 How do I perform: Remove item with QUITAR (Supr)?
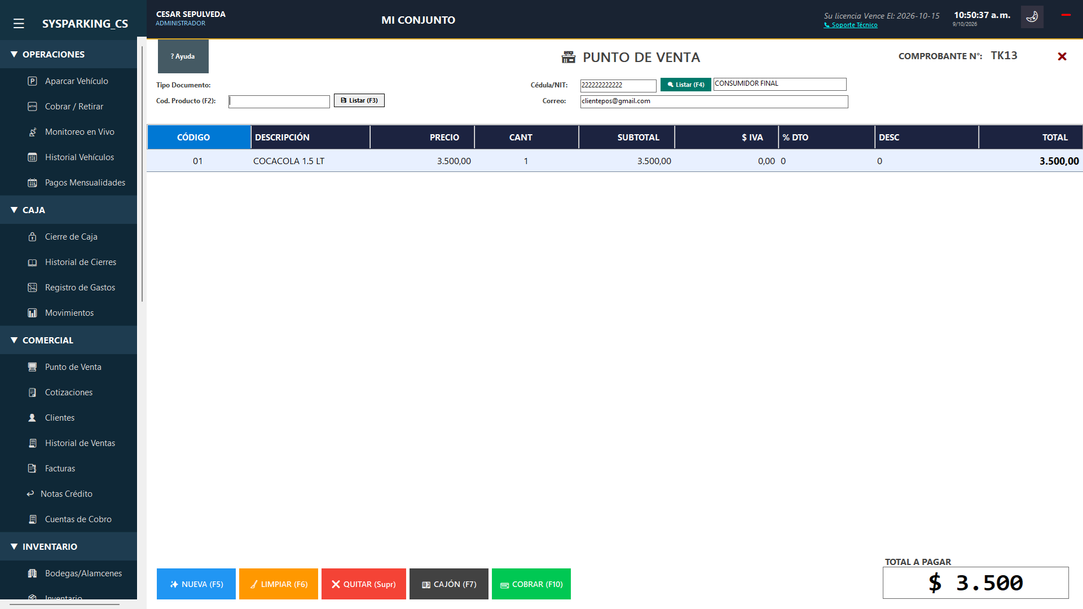tap(364, 584)
